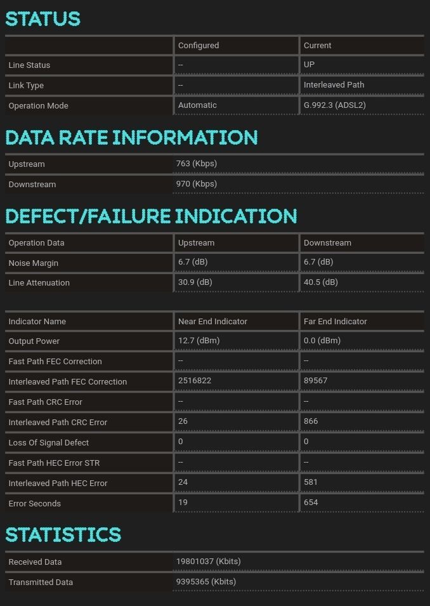Click the DATA RATE INFORMATION heading

point(131,138)
